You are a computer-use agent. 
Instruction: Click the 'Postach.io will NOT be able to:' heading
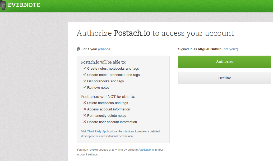[108, 97]
